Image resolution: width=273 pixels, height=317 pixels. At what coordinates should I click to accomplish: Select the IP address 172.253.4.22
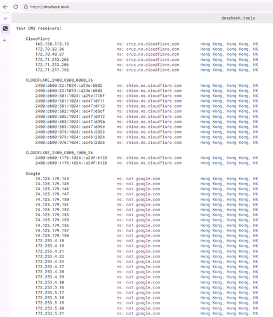(50, 256)
